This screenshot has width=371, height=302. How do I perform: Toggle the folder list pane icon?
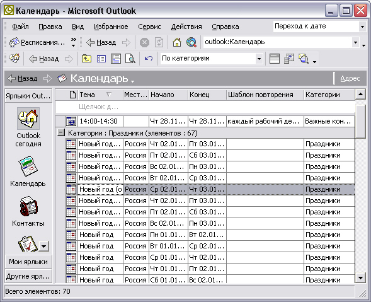pos(101,59)
